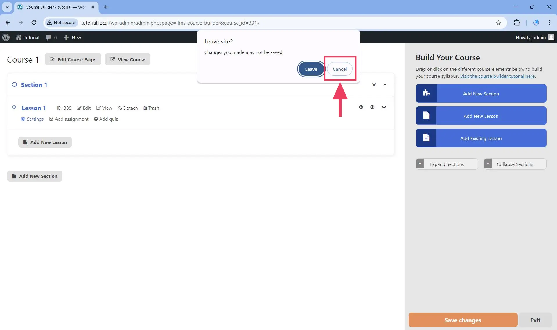Click the Exit button

click(x=535, y=320)
